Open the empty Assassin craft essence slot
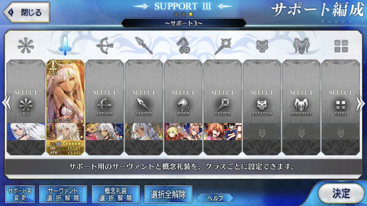The height and width of the screenshot is (206, 367). coord(262,132)
